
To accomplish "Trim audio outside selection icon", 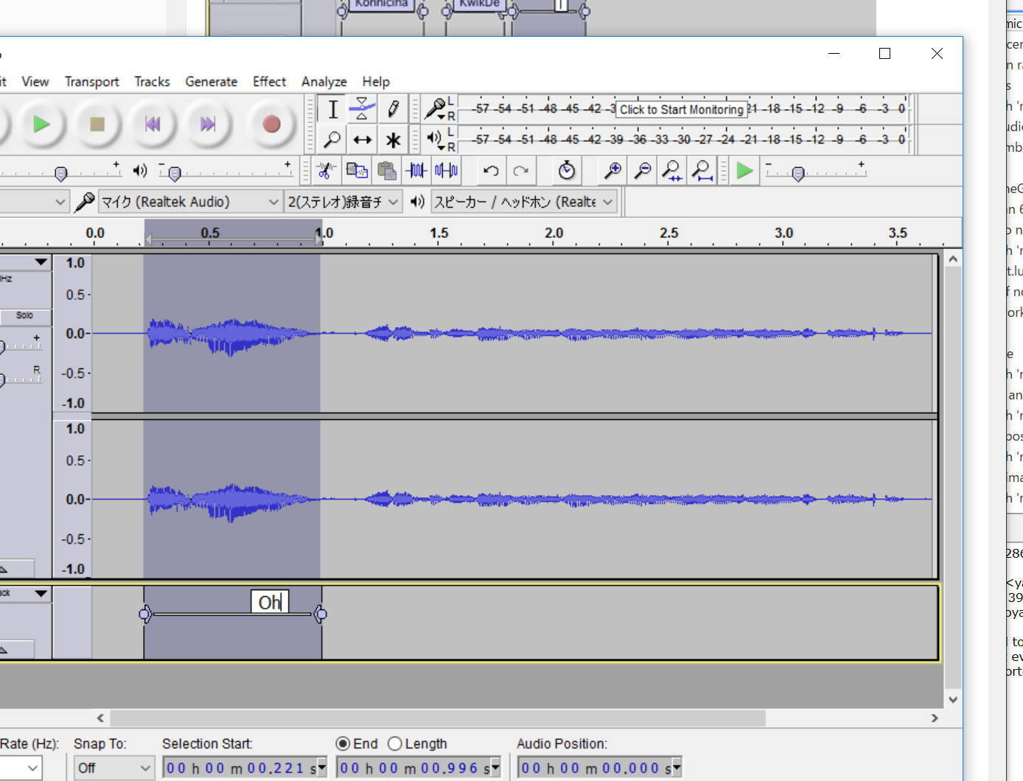I will [x=416, y=171].
